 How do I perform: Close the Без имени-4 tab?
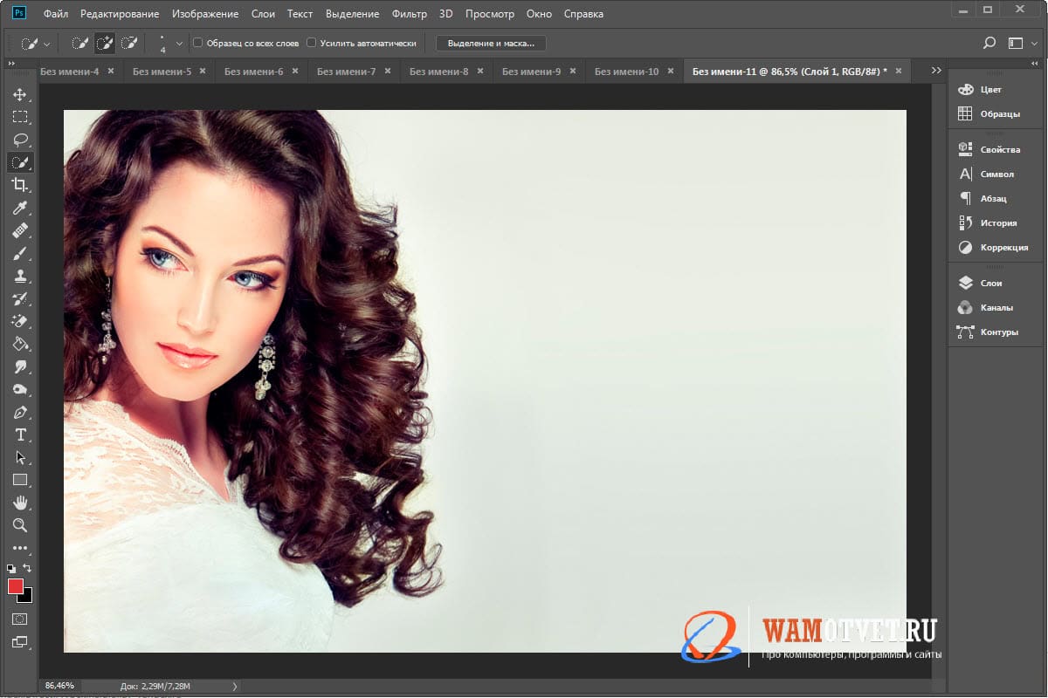(111, 72)
